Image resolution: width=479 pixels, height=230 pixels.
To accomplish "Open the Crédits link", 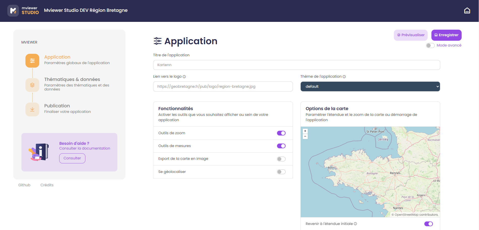I will point(47,185).
